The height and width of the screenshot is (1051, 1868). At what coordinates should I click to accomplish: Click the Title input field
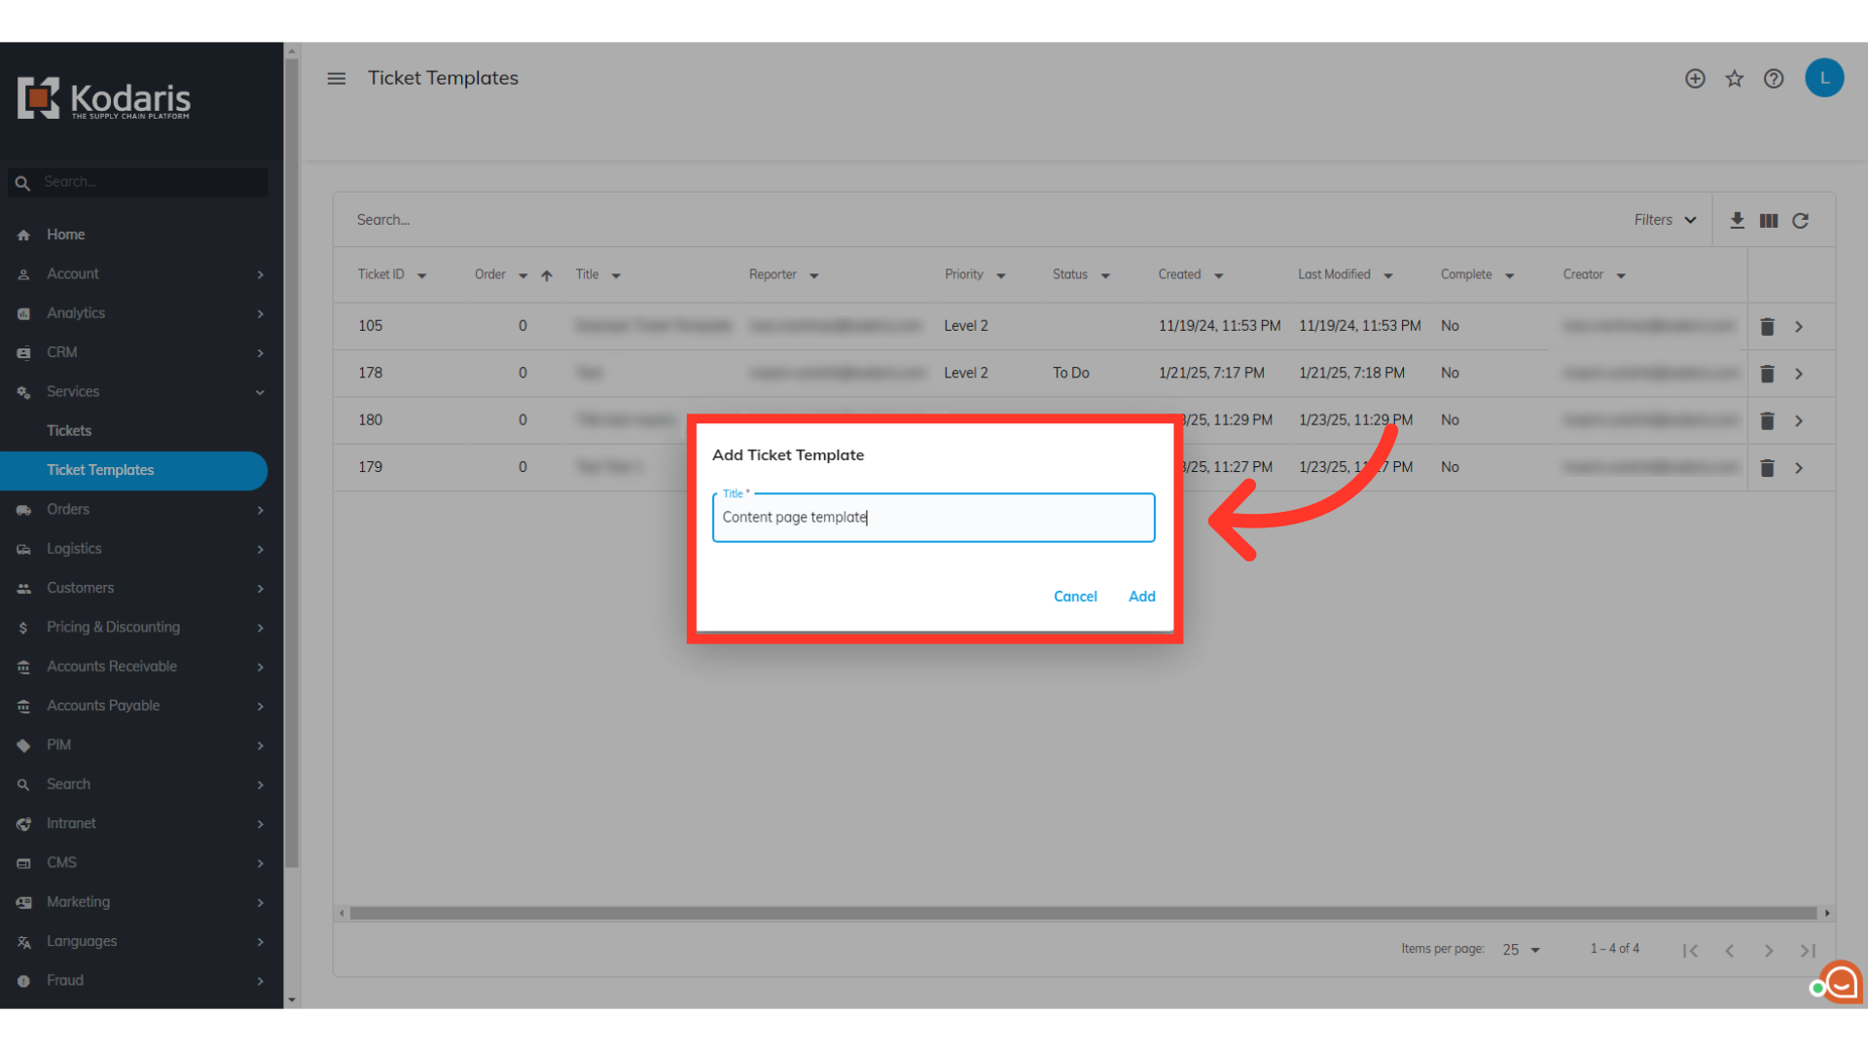pos(933,518)
